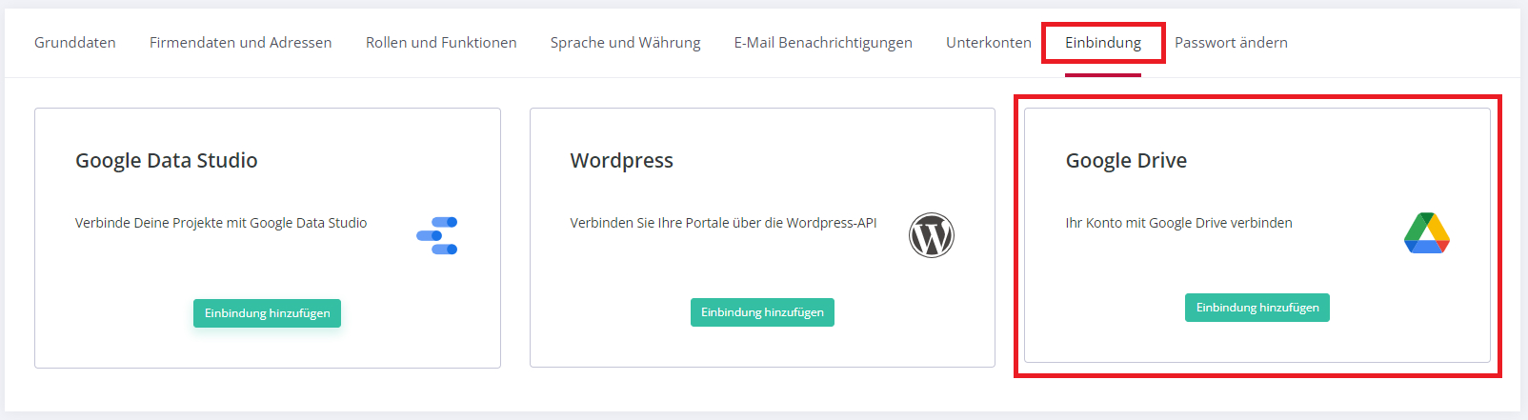Click the Google Drive logo icon
Image resolution: width=1528 pixels, height=420 pixels.
tap(1427, 233)
